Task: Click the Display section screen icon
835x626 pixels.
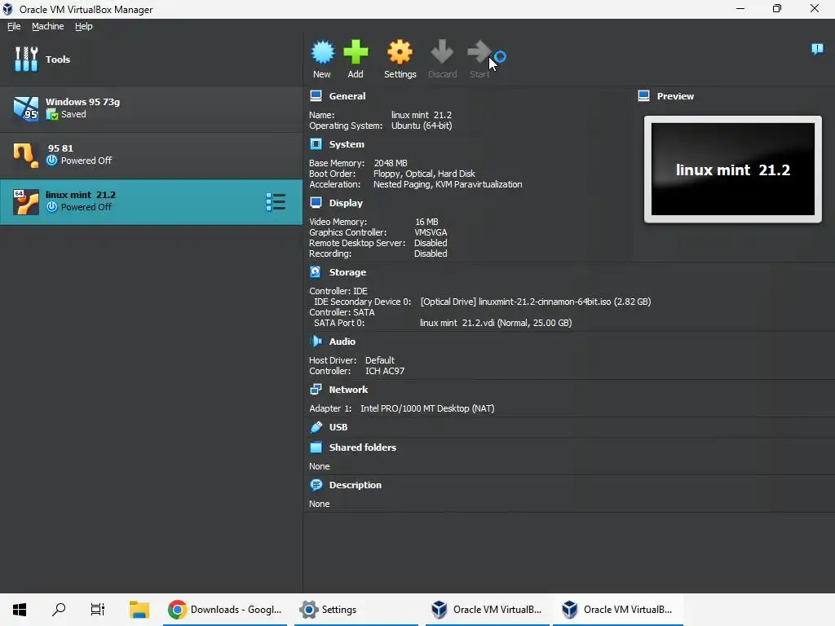Action: click(316, 203)
